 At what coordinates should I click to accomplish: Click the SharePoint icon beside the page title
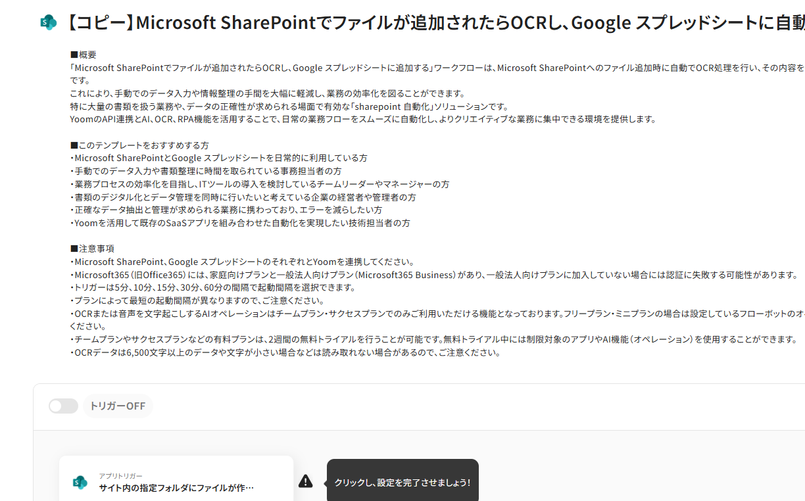(x=48, y=22)
